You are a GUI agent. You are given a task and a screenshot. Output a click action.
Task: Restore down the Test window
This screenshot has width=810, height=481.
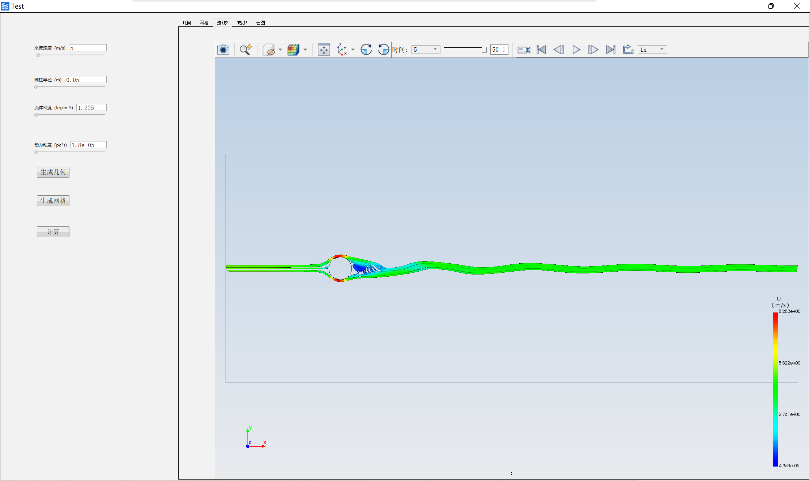tap(771, 6)
